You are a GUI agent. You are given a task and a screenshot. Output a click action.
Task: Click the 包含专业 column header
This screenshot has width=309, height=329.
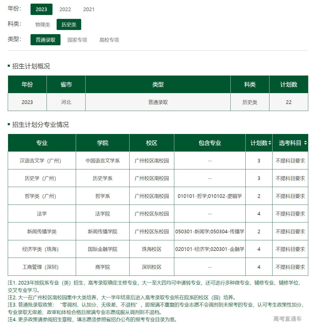click(209, 143)
